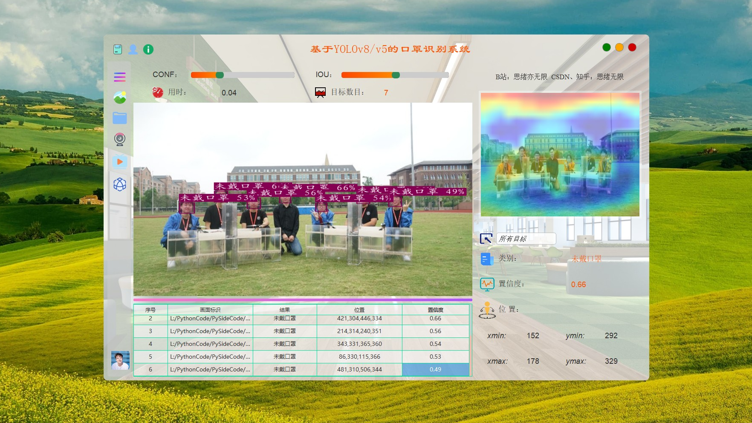The width and height of the screenshot is (752, 423).
Task: Click the 画面标识 column header
Action: pos(210,310)
